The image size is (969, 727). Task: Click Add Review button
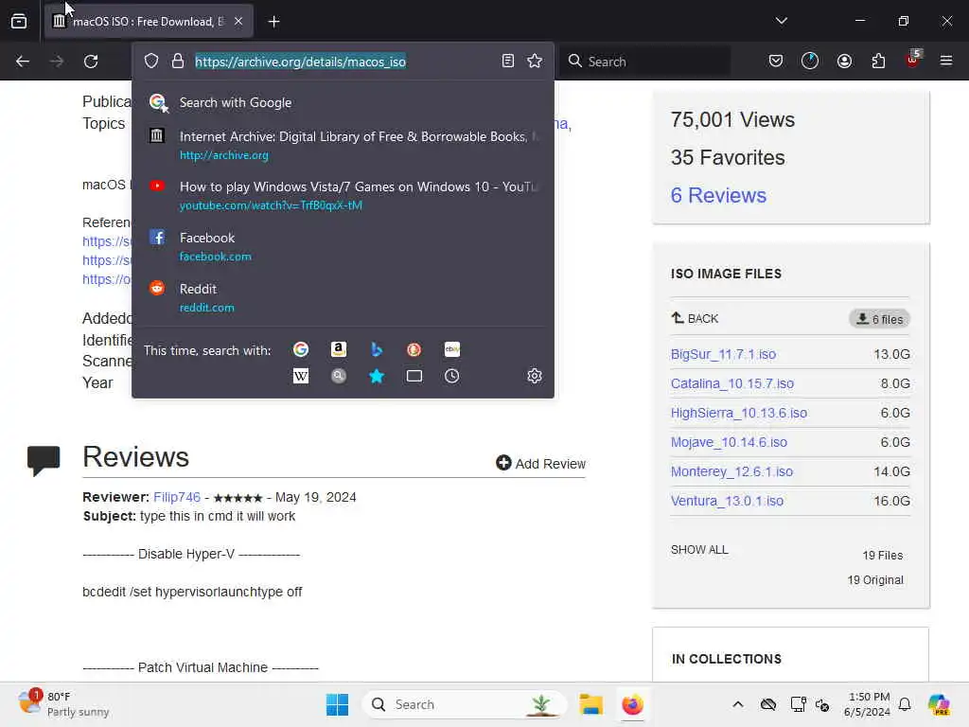pos(540,463)
